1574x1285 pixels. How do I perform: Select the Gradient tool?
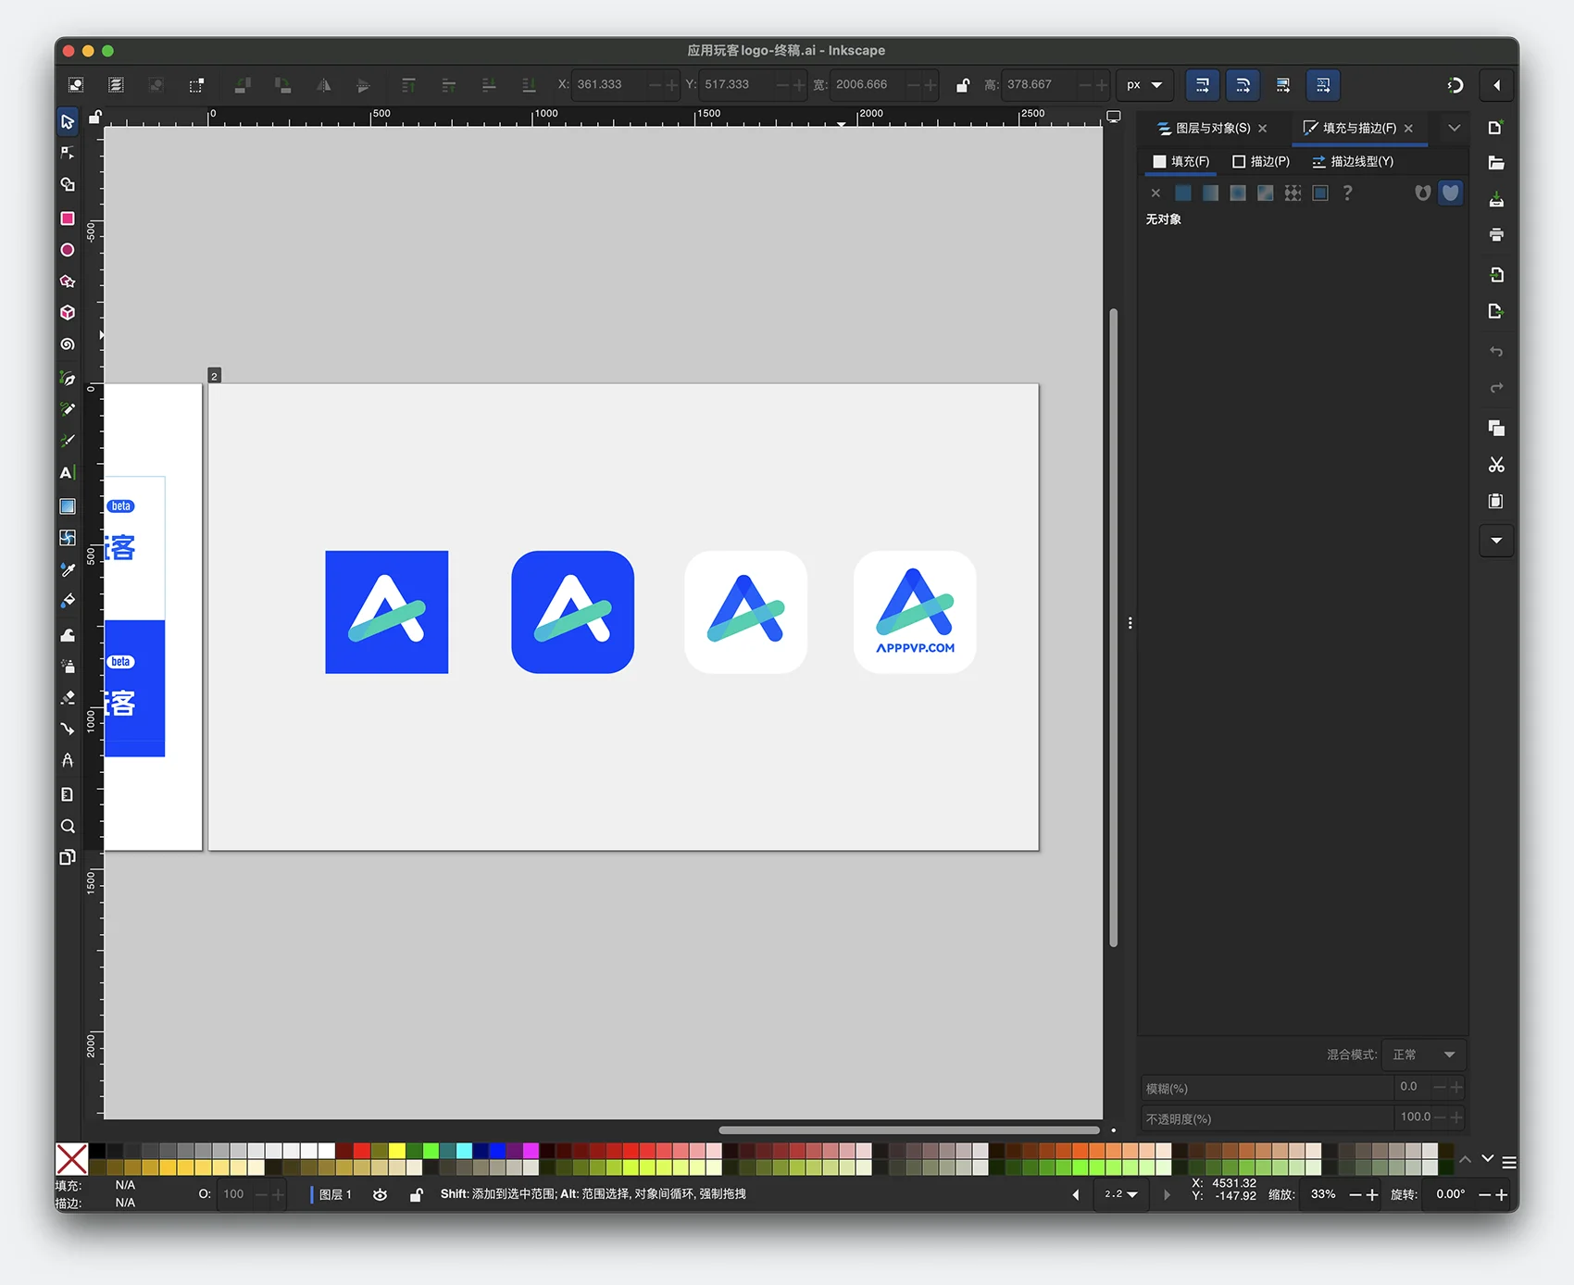point(68,506)
